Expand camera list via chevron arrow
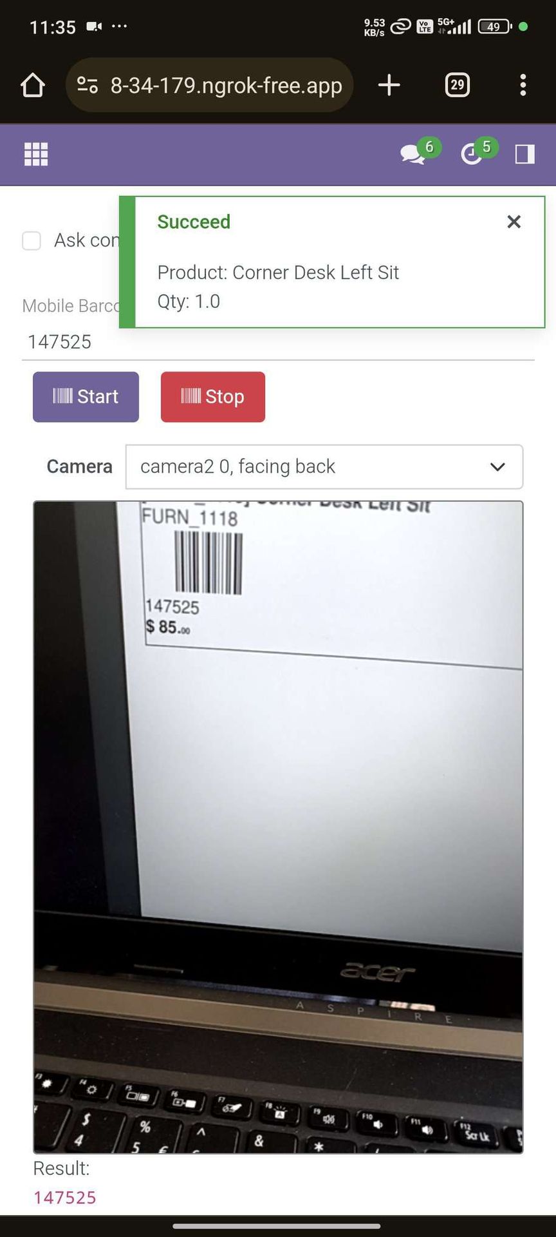This screenshot has height=1237, width=556. (497, 466)
